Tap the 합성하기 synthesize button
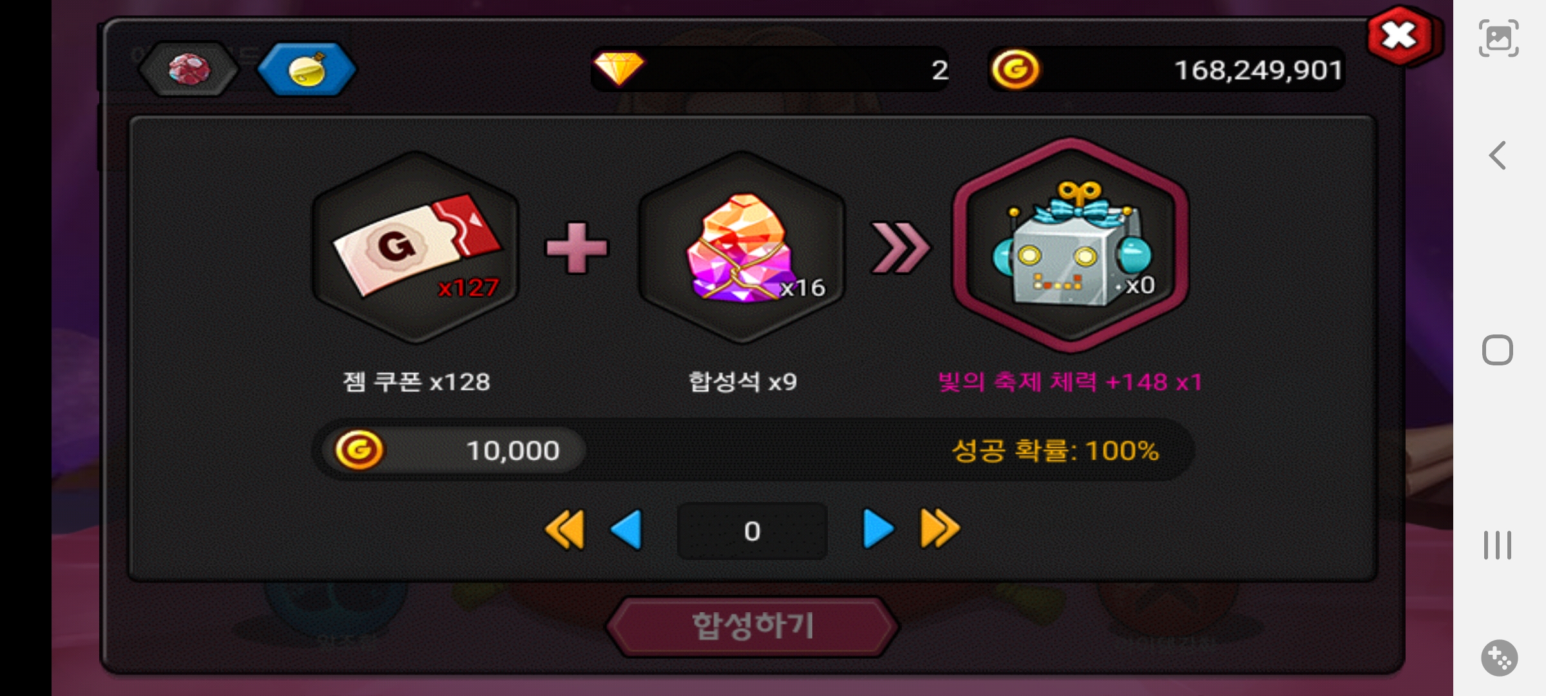Screen dimensions: 1546x696 pyautogui.click(x=752, y=626)
